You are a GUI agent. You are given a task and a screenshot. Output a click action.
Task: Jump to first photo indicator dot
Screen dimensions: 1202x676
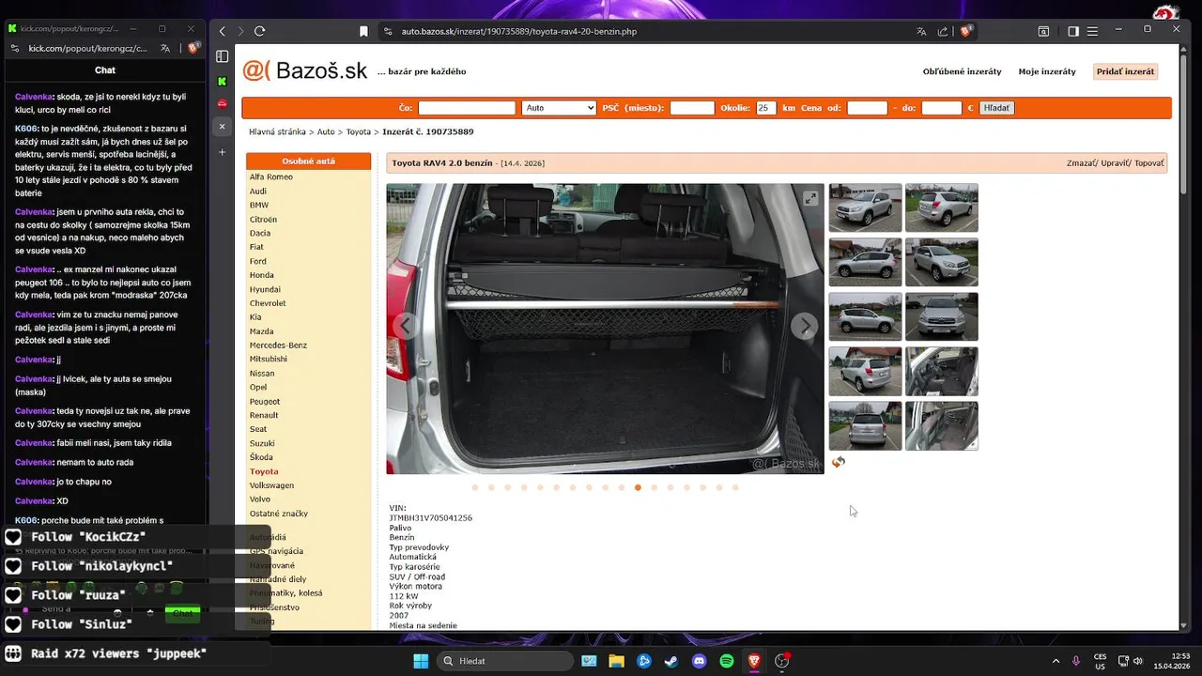point(475,488)
